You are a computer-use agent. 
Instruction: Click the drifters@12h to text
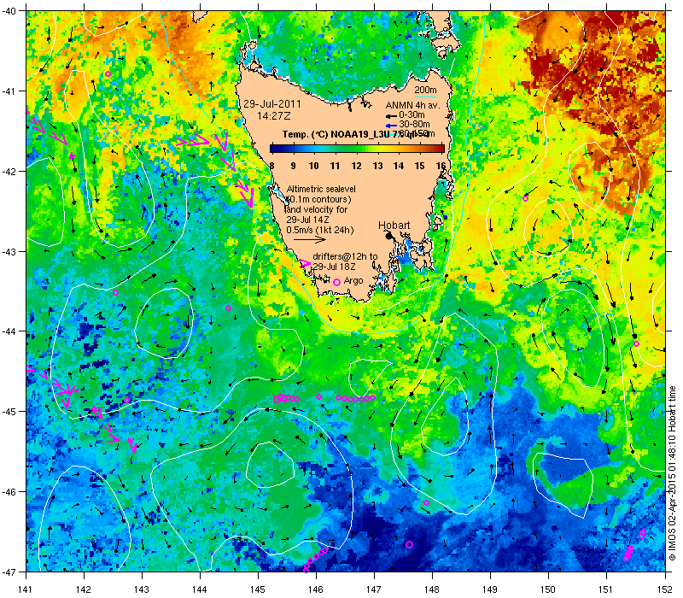(x=345, y=256)
